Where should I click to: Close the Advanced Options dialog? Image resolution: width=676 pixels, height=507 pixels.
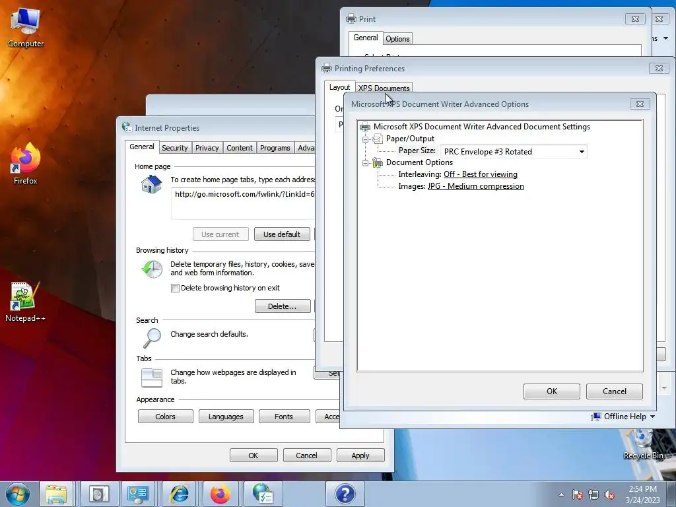tap(640, 104)
